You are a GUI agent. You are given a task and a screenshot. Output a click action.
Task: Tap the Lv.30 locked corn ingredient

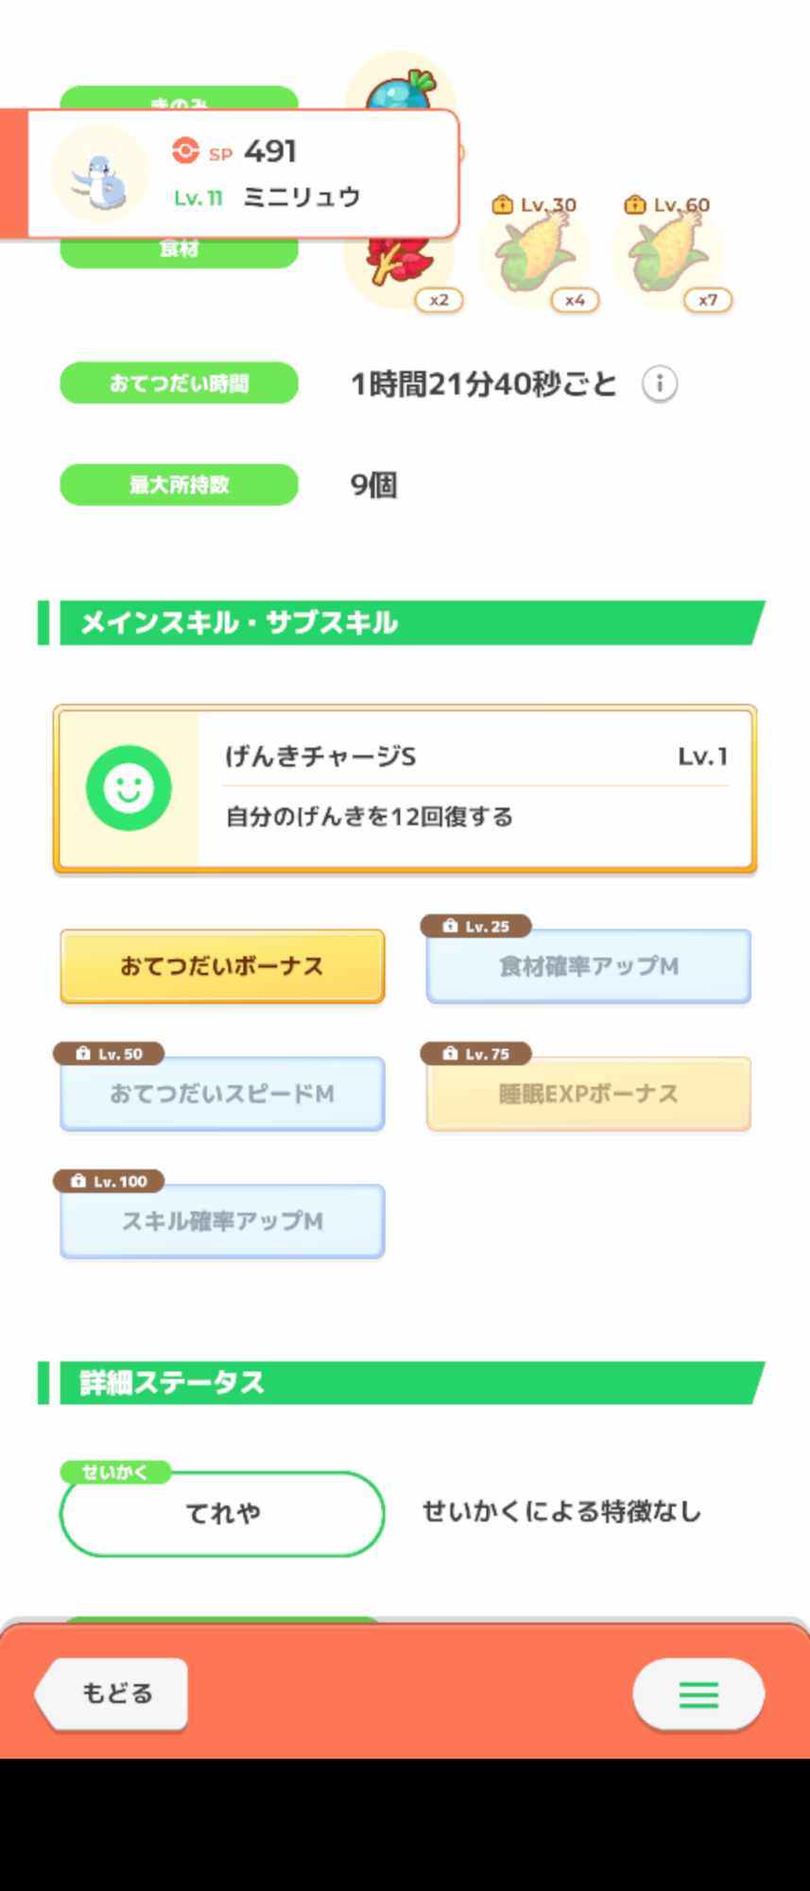(x=535, y=253)
